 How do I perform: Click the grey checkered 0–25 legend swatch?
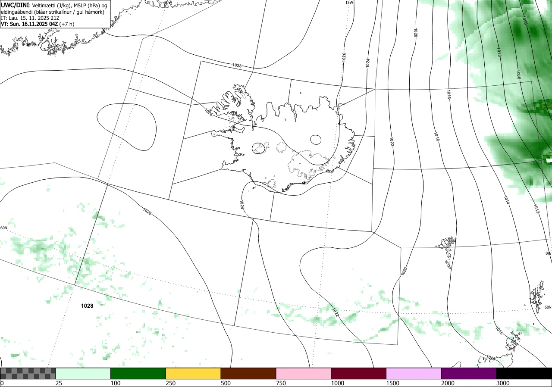click(x=28, y=373)
